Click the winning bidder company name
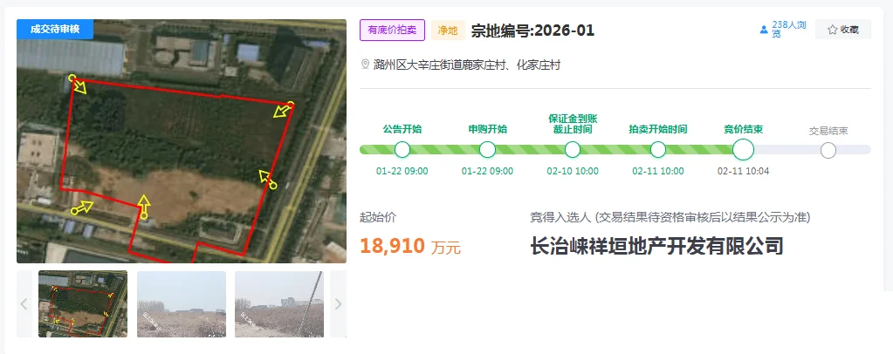The width and height of the screenshot is (893, 354). (656, 246)
